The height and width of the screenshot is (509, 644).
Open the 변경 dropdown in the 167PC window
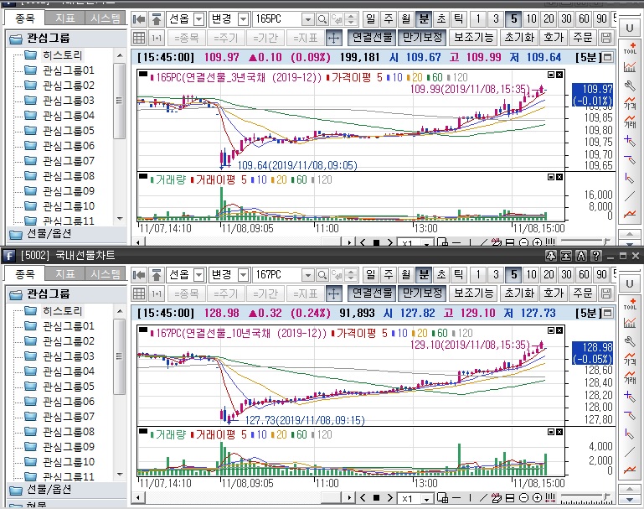pyautogui.click(x=243, y=275)
